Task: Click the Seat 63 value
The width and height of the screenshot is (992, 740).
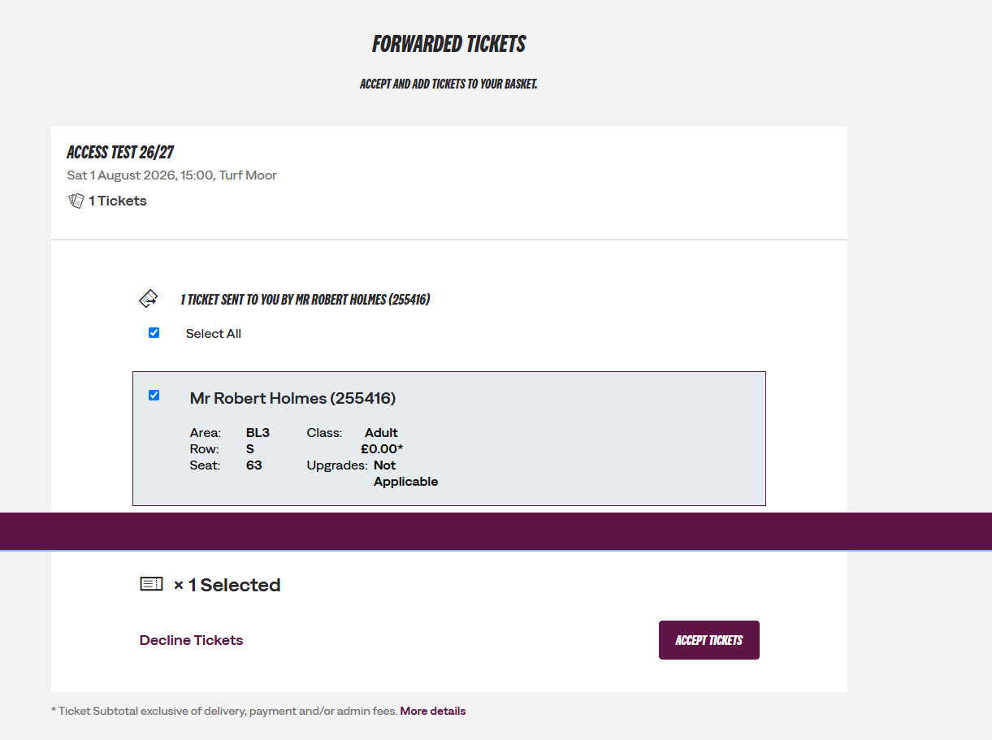Action: 254,465
